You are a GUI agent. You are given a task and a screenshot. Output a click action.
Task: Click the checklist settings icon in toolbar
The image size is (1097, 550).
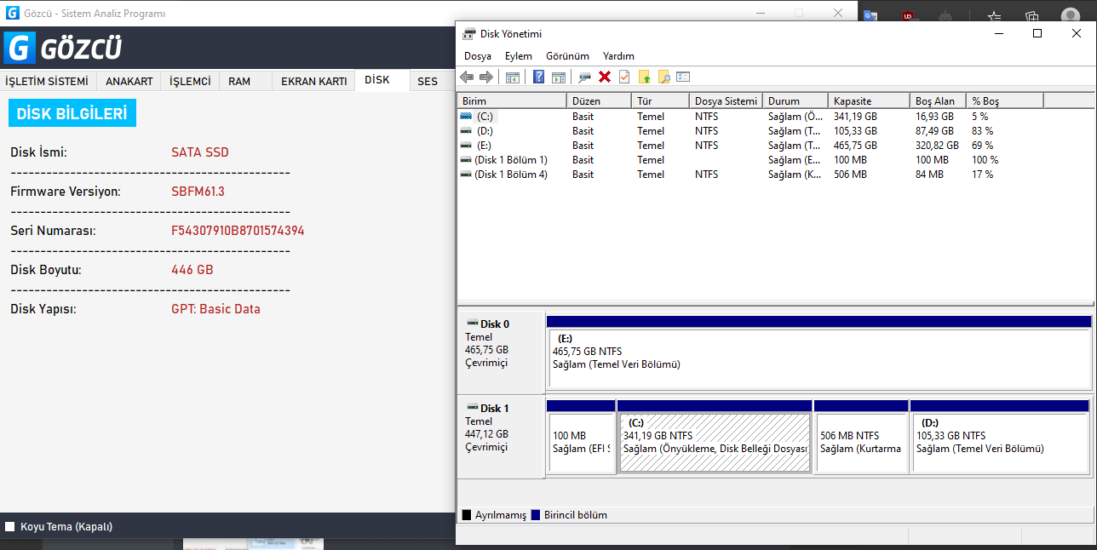[x=683, y=77]
